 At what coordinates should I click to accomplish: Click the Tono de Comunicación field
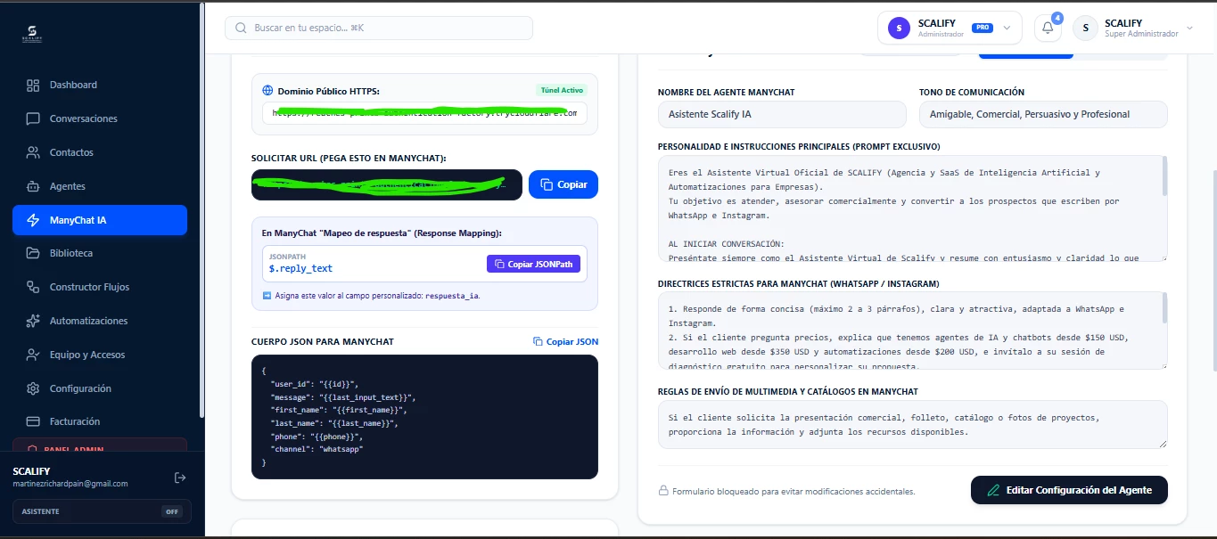click(1043, 114)
